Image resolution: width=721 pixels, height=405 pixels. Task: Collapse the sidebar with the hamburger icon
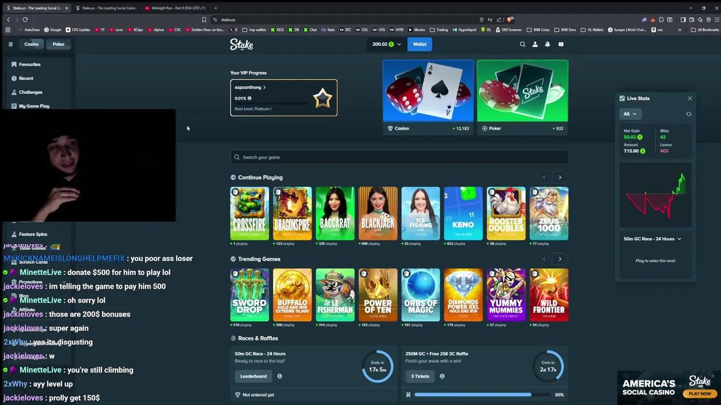coord(10,44)
